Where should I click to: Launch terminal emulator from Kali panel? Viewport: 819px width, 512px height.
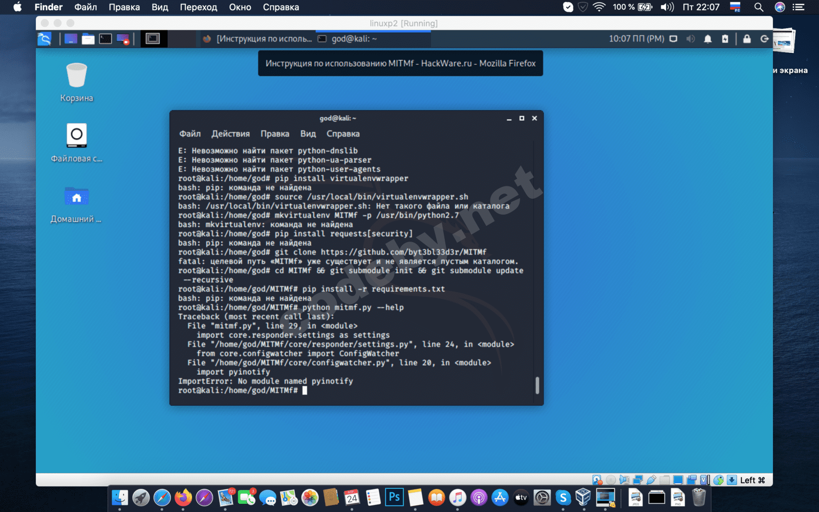(105, 39)
